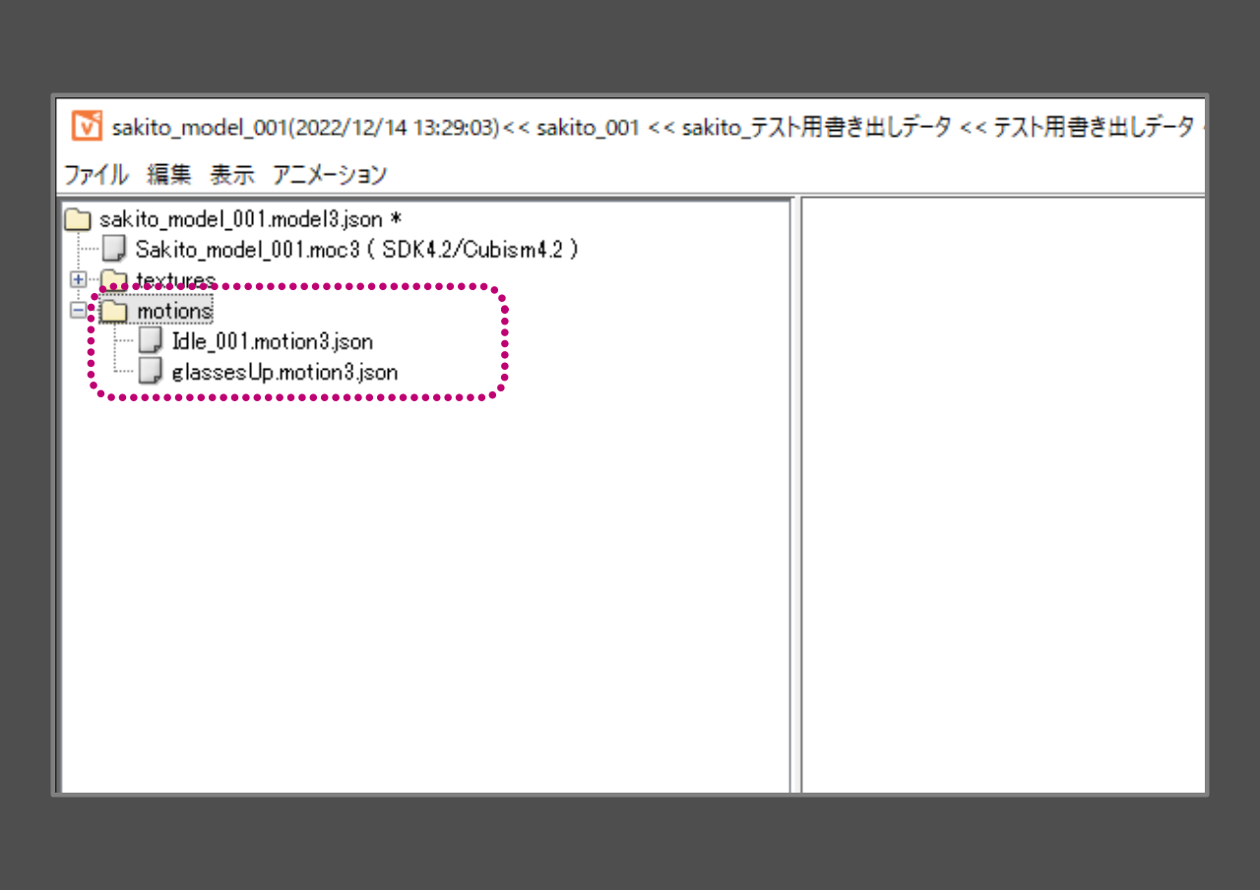Image resolution: width=1260 pixels, height=890 pixels.
Task: Click the textures folder icon
Action: (114, 280)
